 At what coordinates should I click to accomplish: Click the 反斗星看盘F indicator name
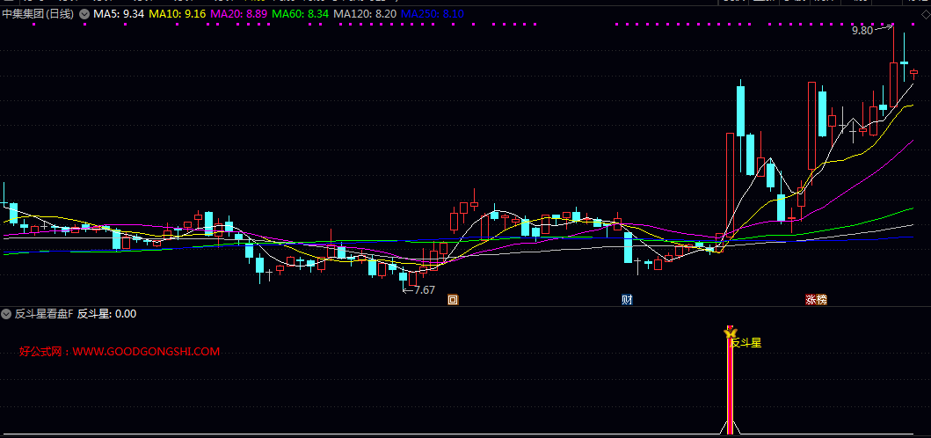(43, 313)
